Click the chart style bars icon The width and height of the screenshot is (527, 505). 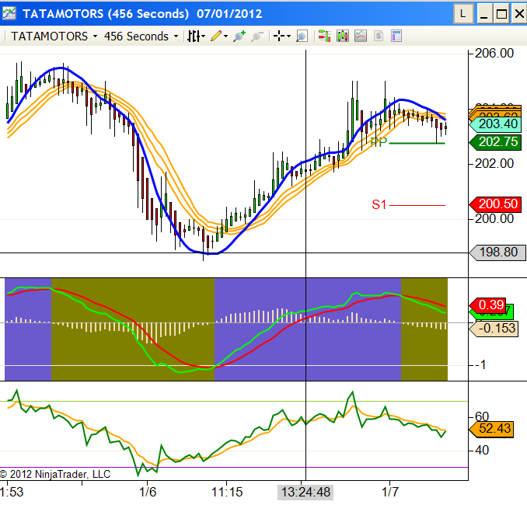(194, 37)
